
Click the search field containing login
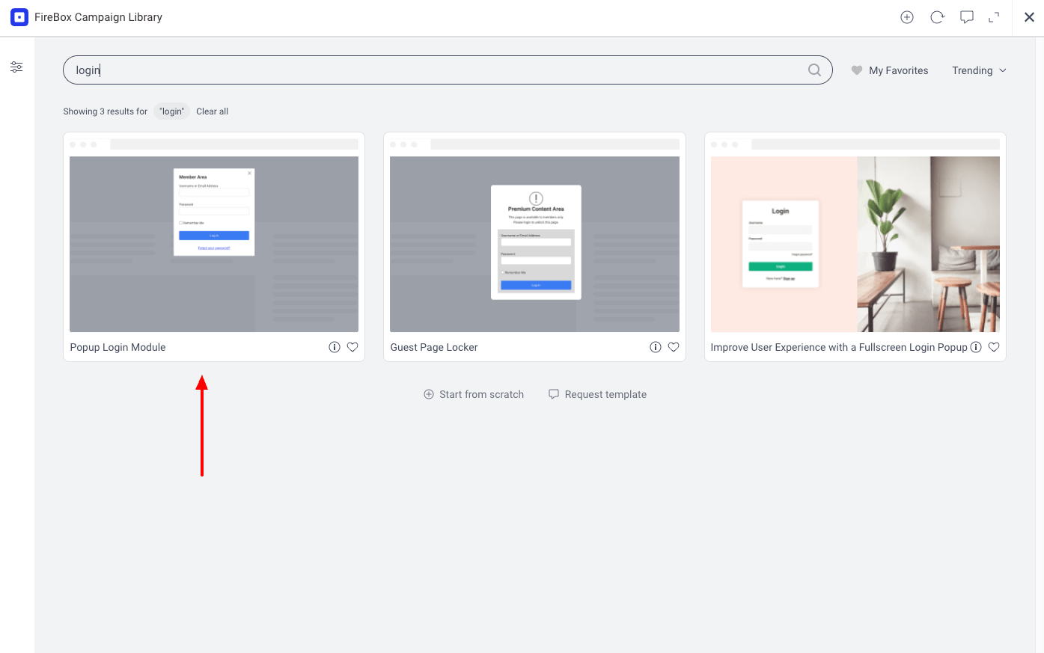point(448,70)
